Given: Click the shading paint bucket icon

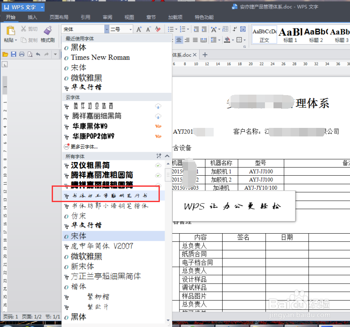Looking at the screenshot, I should tap(227, 40).
